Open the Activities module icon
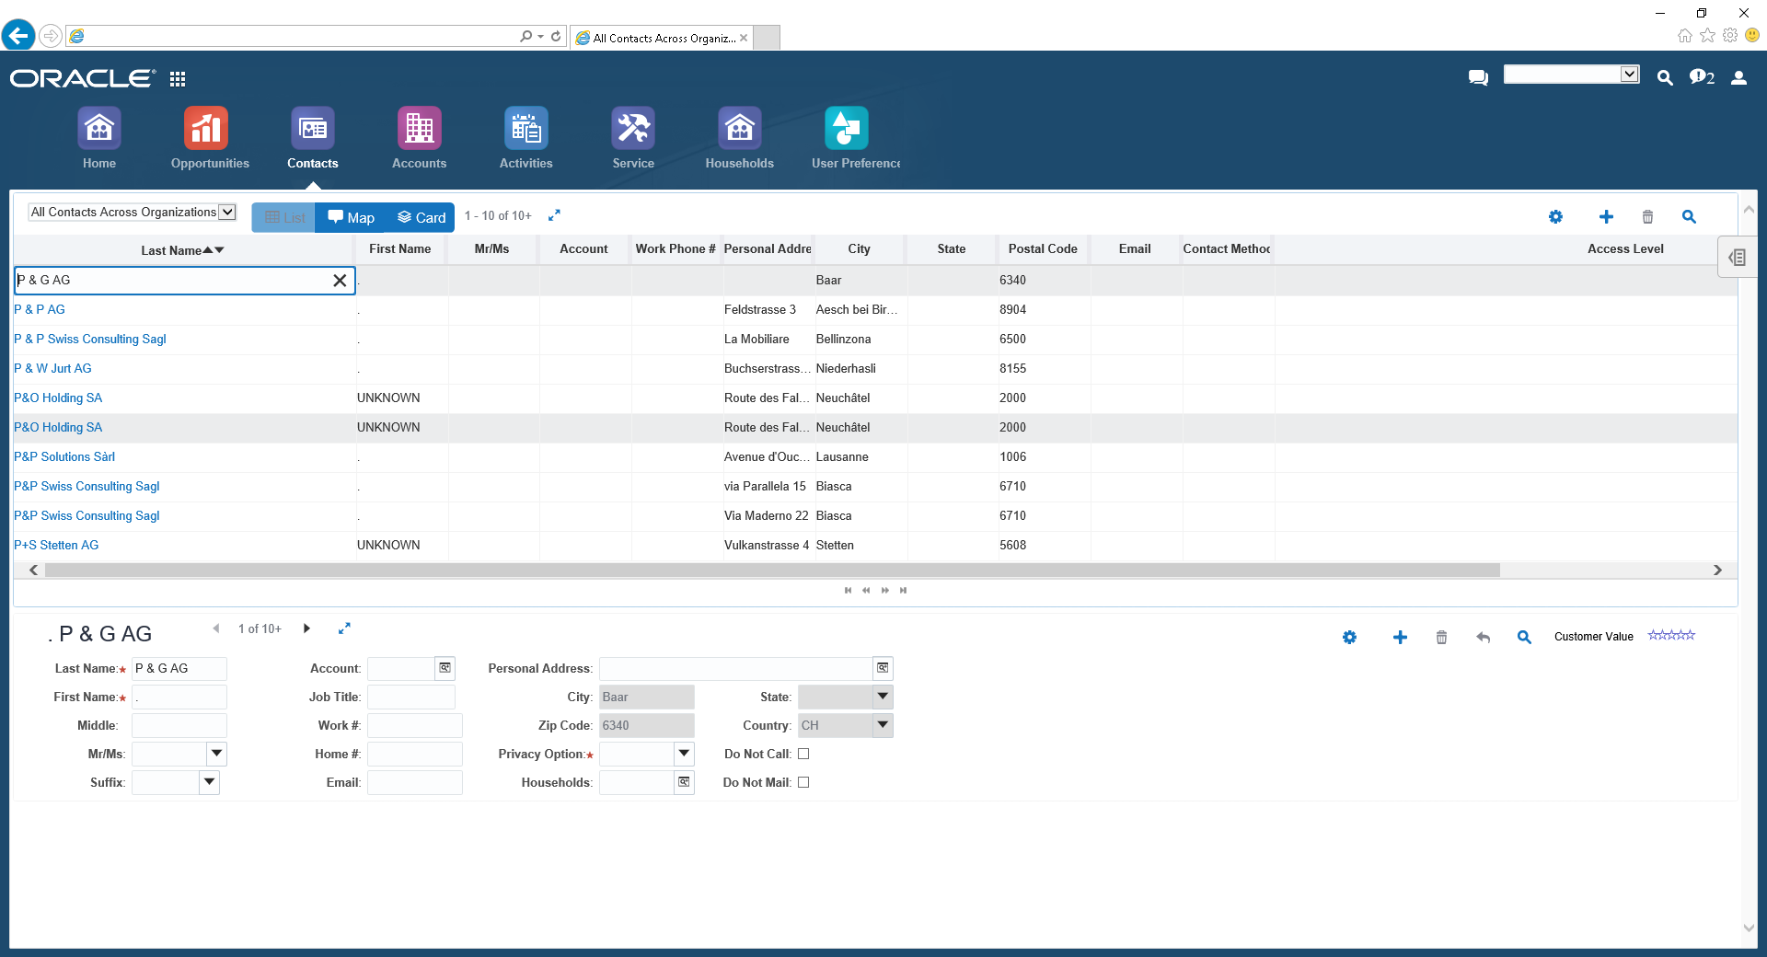Screen dimensions: 1767x957 (x=525, y=128)
